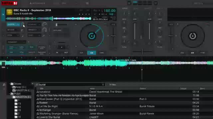The width and height of the screenshot is (213, 119).
Task: Toggle the Bass stem pad
Action: click(x=32, y=47)
